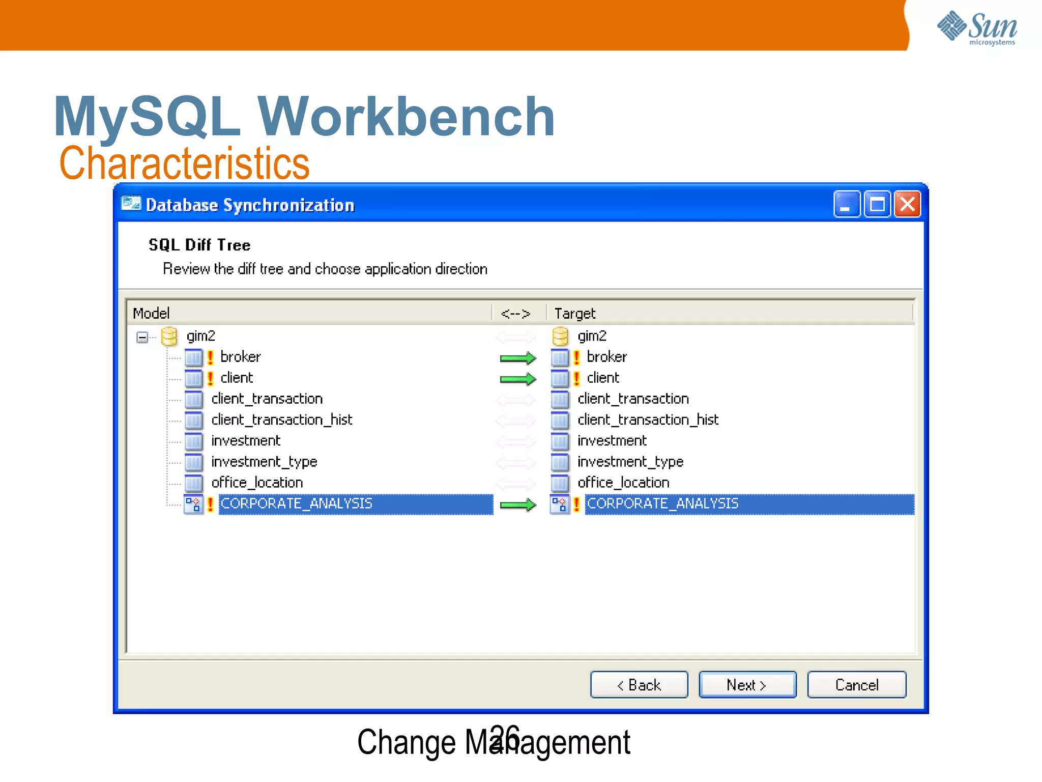Click the client_transaction table icon in Model column
1042x782 pixels.
click(x=193, y=400)
